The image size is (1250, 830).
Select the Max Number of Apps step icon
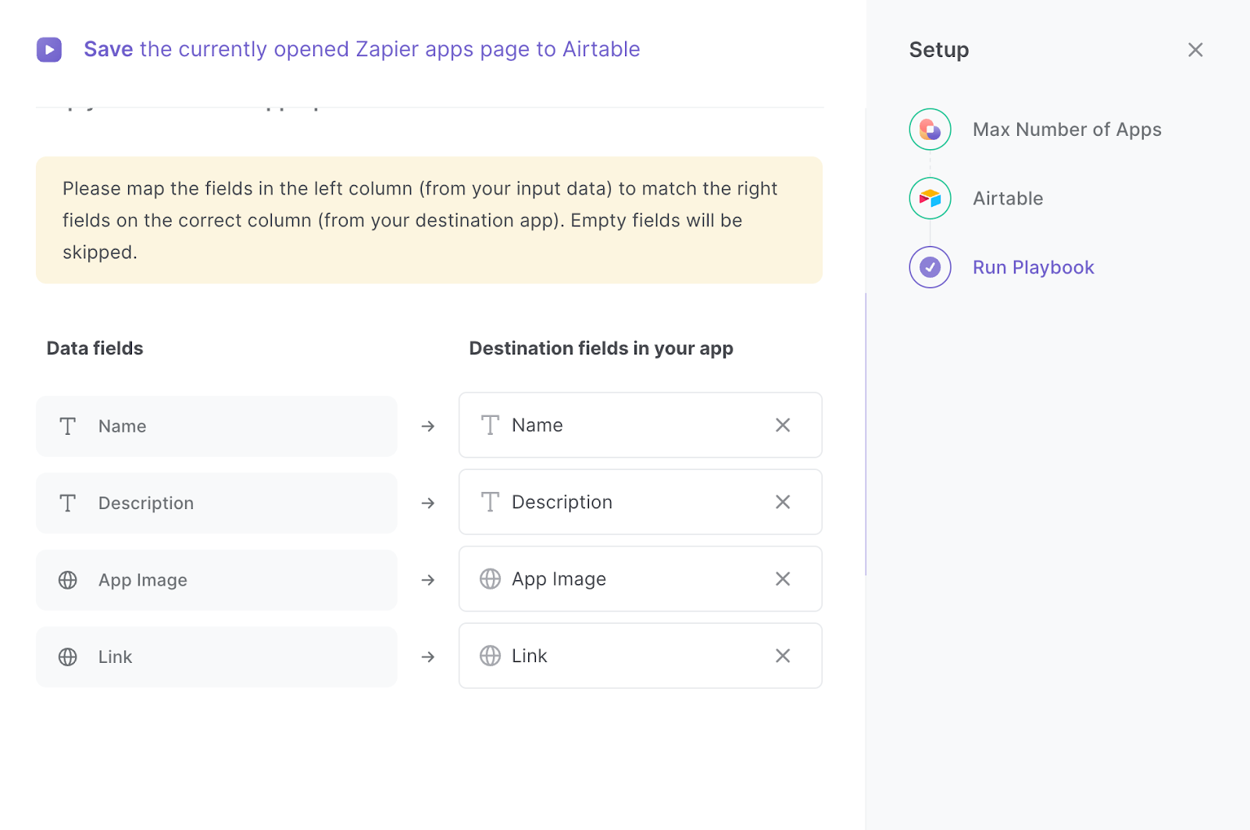coord(929,129)
